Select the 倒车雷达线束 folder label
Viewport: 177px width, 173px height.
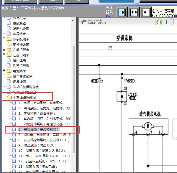[x=23, y=76]
